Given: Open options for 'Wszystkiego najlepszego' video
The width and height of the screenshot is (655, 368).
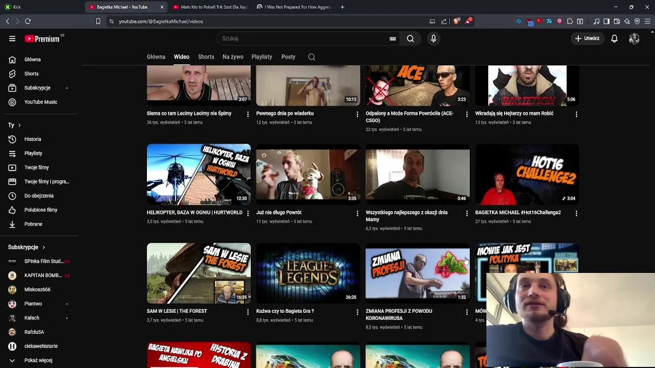Looking at the screenshot, I should pos(467,213).
